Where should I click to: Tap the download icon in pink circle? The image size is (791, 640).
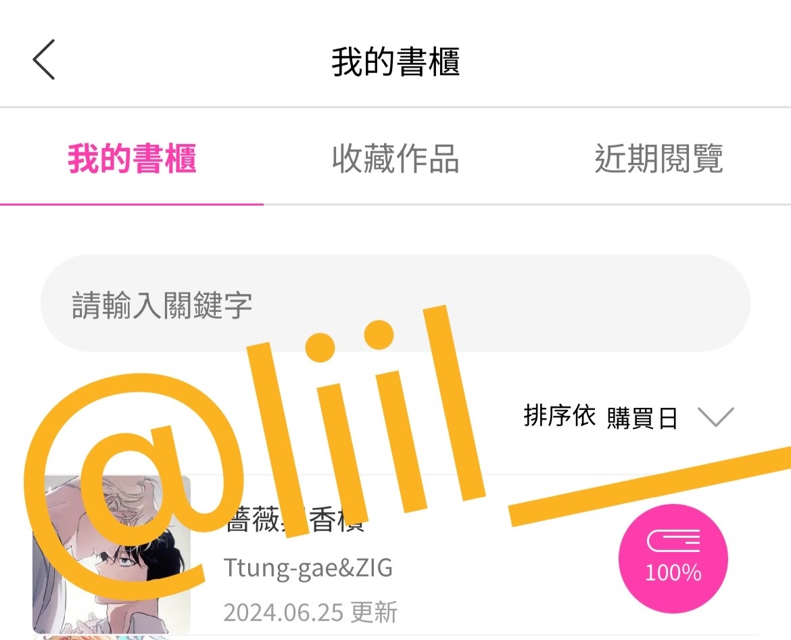coord(673,541)
